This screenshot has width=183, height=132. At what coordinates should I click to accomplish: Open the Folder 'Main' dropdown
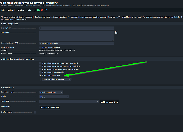click(x=54, y=97)
